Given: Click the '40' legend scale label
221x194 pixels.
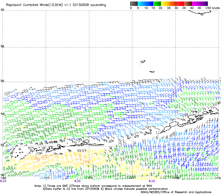Looking at the screenshot, I should click(x=192, y=8).
